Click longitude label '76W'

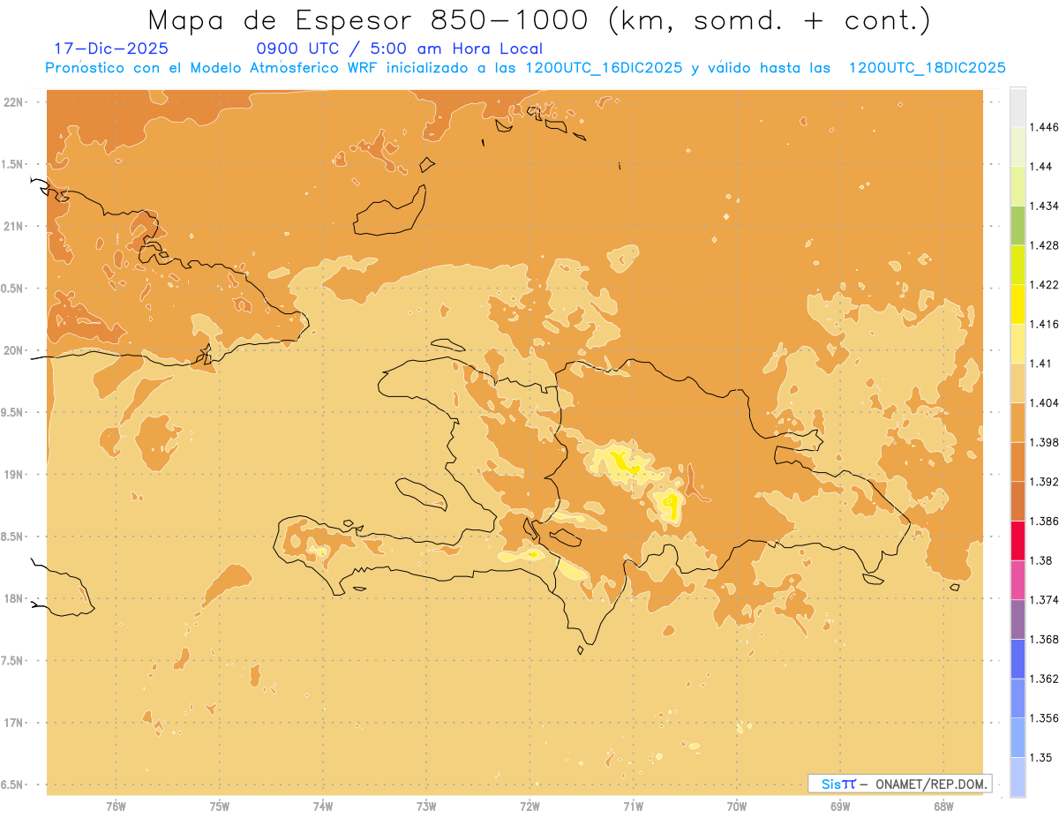pos(116,806)
